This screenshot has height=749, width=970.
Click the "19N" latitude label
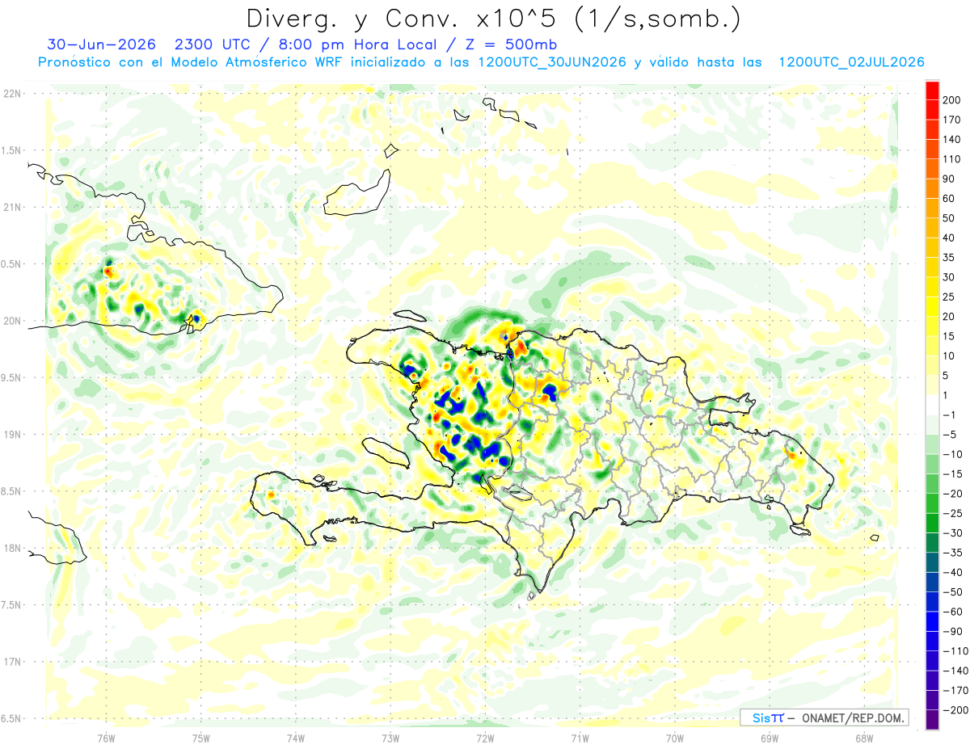(x=12, y=435)
